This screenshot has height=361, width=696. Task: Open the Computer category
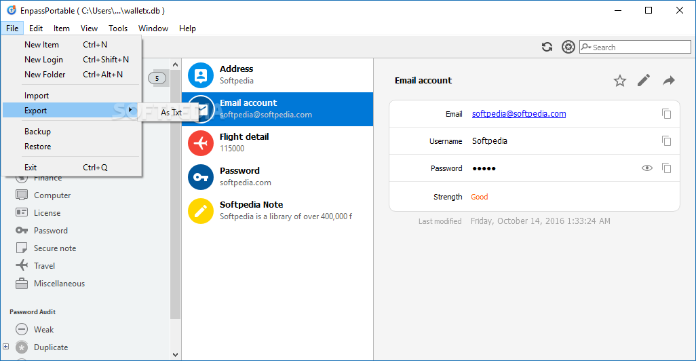coord(52,195)
